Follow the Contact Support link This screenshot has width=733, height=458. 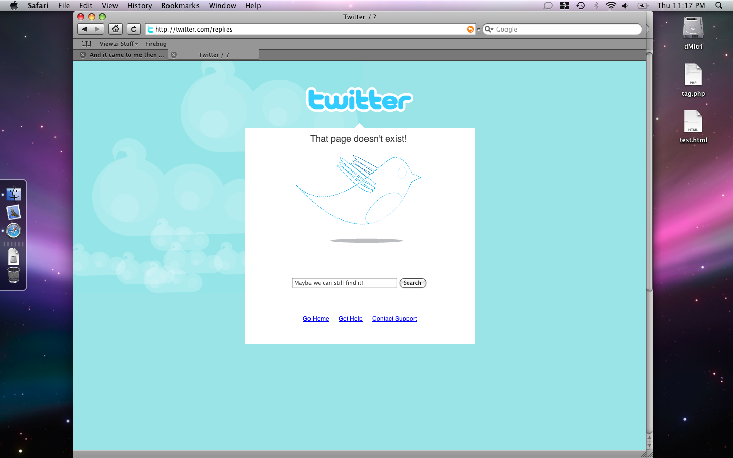point(394,319)
